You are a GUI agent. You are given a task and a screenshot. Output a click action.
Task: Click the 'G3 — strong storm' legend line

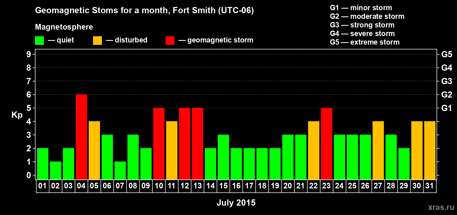(362, 25)
